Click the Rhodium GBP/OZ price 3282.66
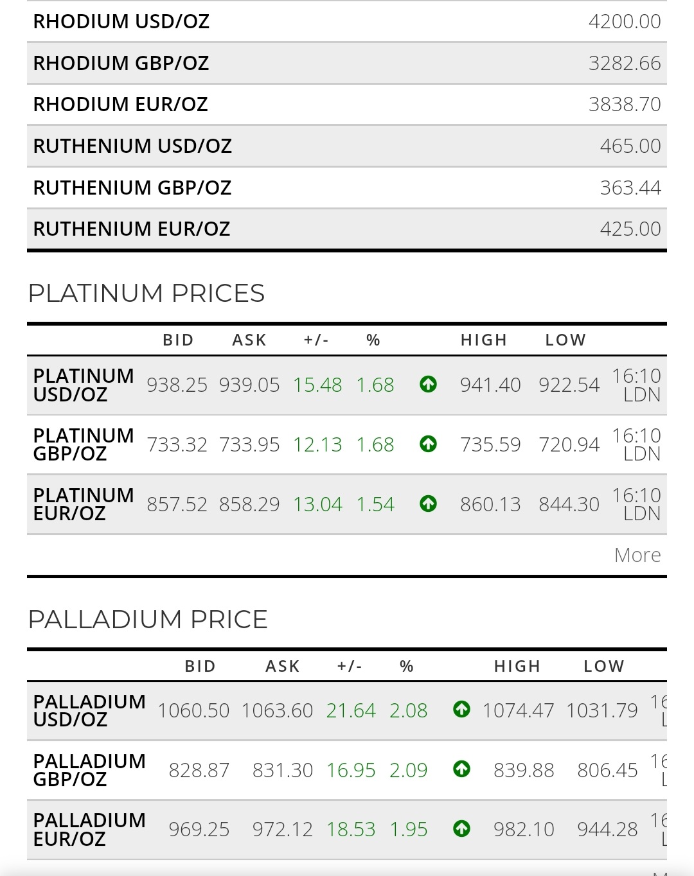Screen dimensions: 694x876 [x=624, y=63]
